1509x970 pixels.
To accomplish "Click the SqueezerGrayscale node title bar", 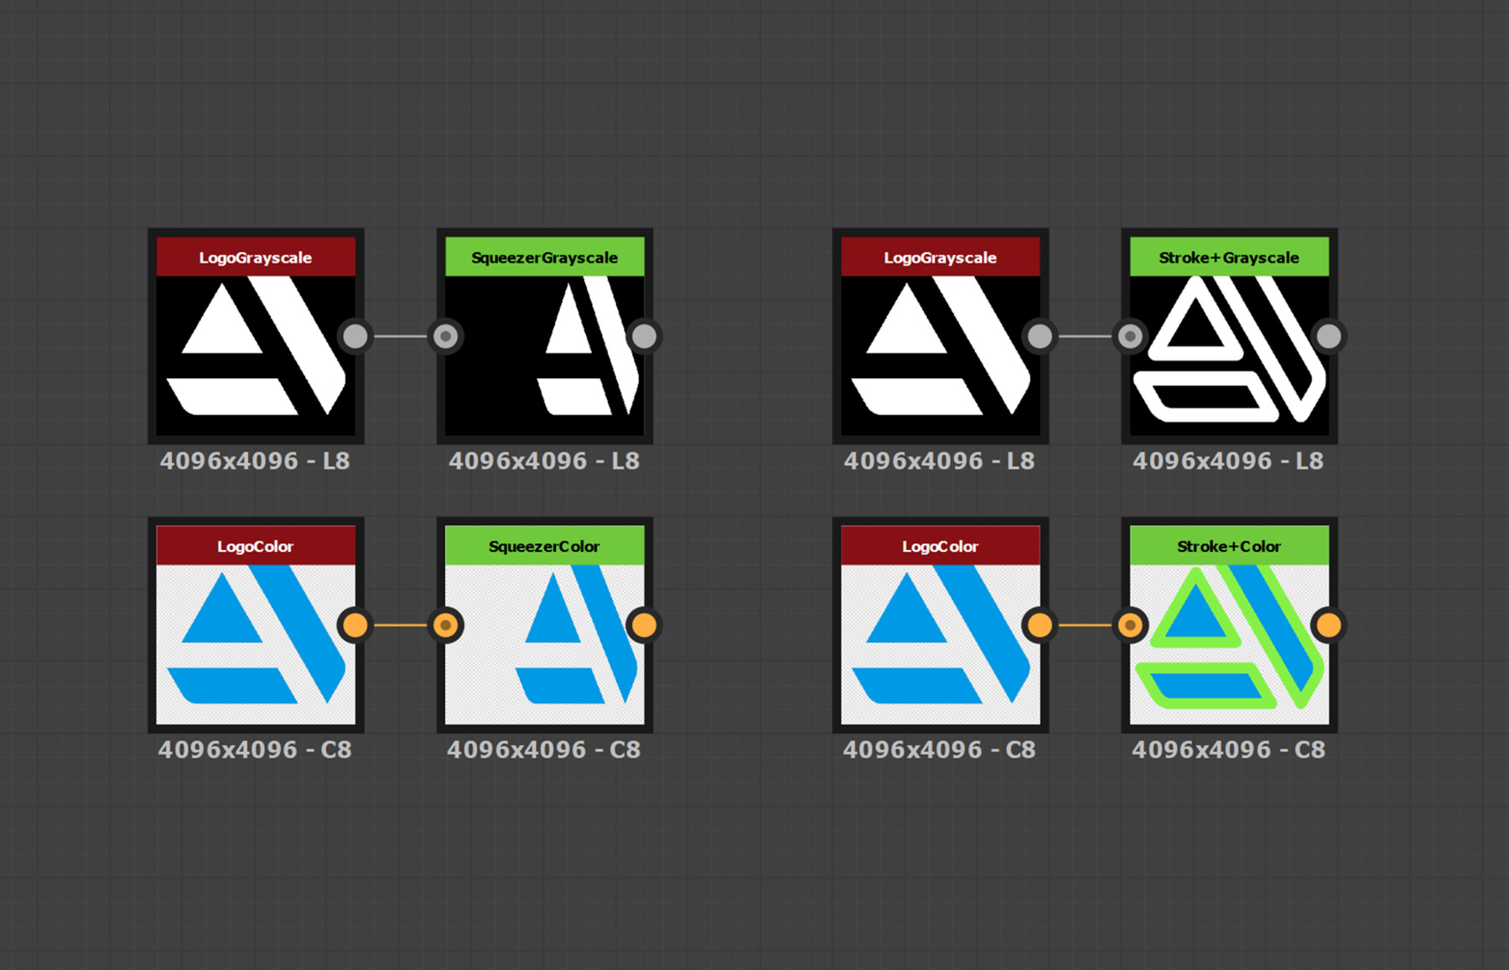I will pos(543,257).
